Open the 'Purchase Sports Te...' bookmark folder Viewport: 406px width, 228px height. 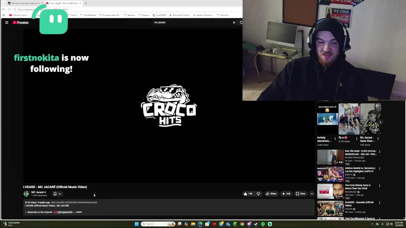(110, 15)
